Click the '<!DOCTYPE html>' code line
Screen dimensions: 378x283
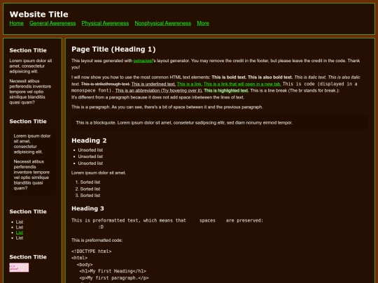tap(92, 252)
